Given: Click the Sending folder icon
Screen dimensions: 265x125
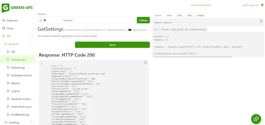Looking at the screenshot, I should point(6,122).
